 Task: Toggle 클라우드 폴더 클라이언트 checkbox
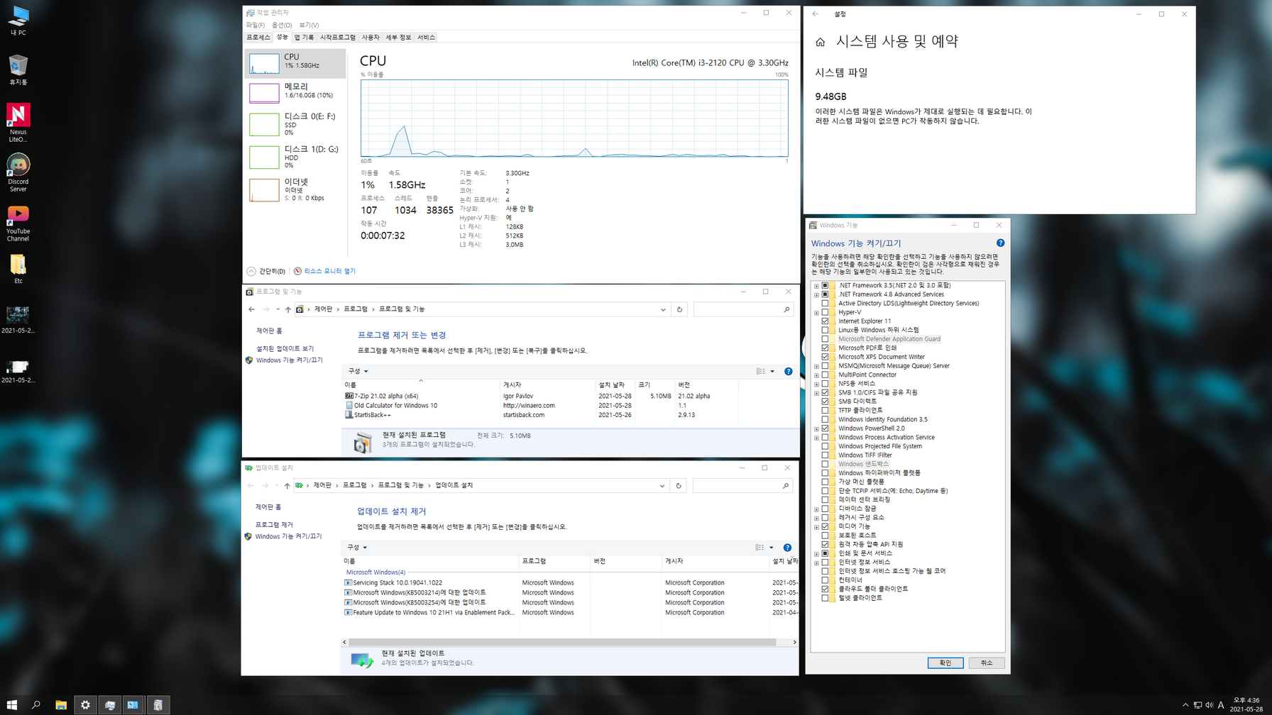pos(825,589)
